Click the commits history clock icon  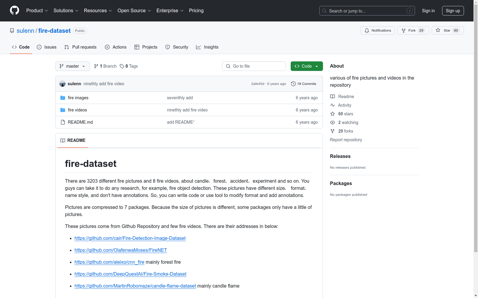coord(293,84)
